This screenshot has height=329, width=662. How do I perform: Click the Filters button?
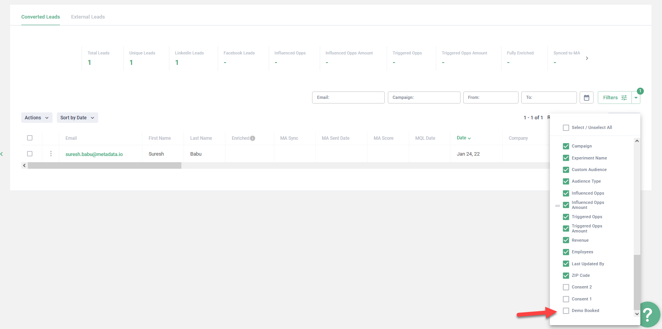[614, 98]
